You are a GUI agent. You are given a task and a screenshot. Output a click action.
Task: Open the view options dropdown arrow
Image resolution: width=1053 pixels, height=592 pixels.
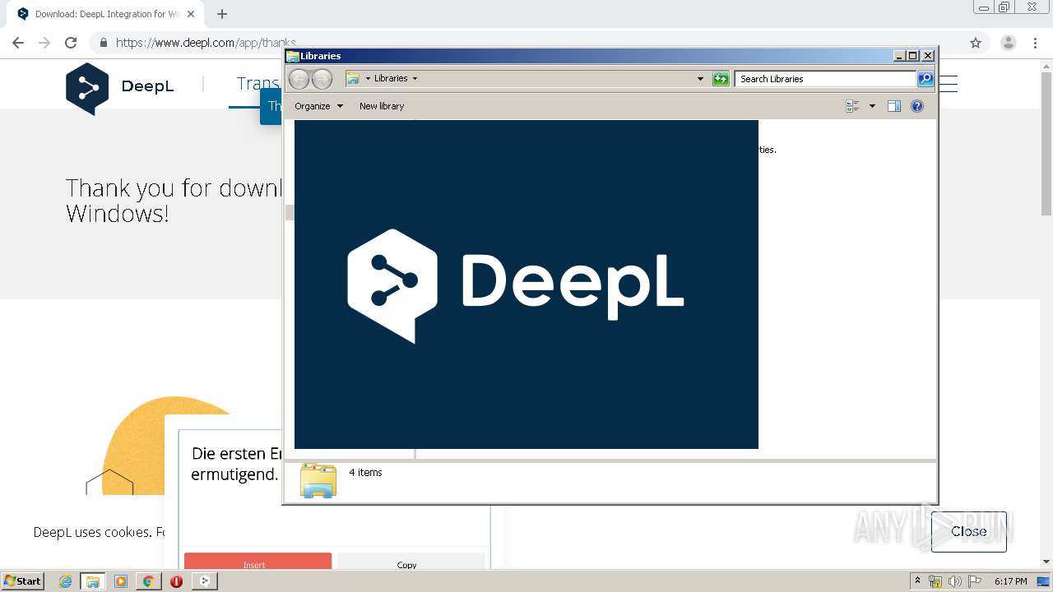[x=872, y=106]
